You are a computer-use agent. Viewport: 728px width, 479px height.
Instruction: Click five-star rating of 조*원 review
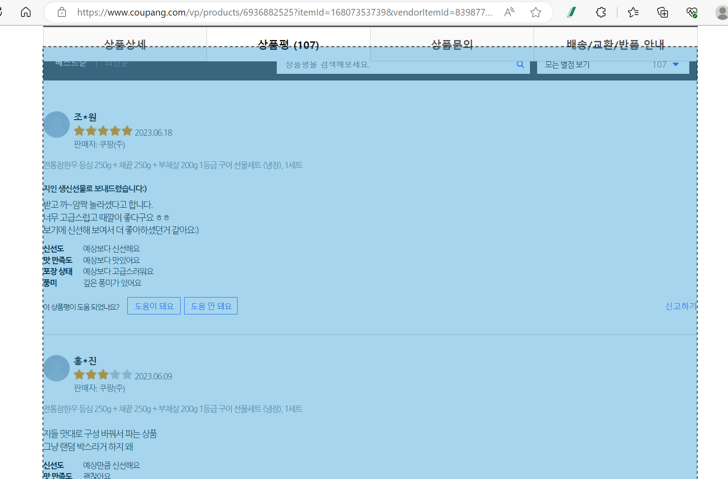pyautogui.click(x=103, y=131)
